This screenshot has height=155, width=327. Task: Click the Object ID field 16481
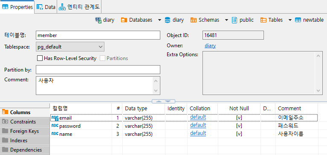[233, 35]
